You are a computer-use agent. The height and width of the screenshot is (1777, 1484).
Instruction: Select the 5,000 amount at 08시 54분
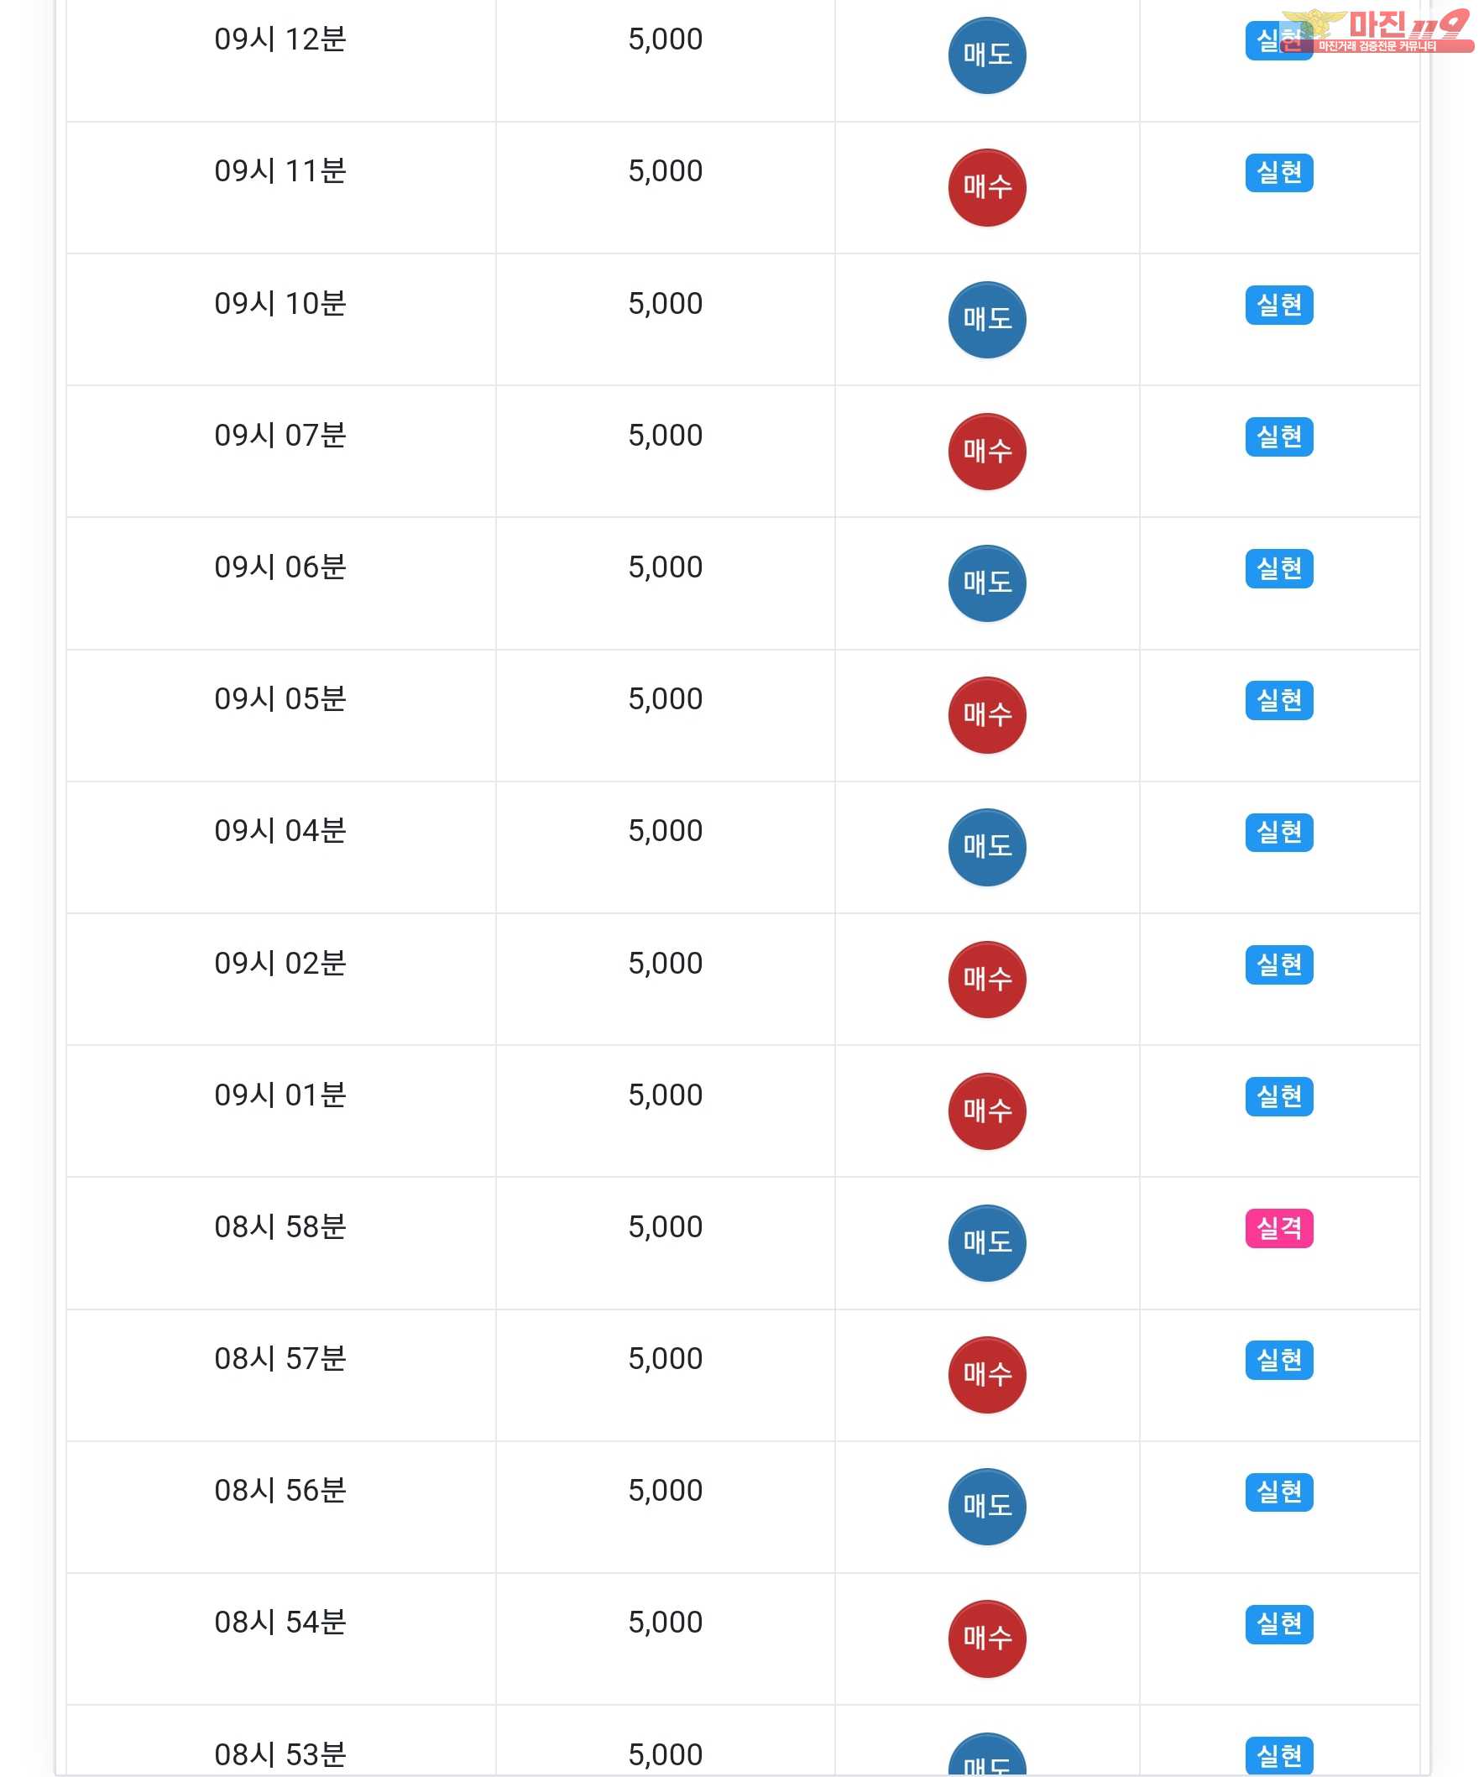pyautogui.click(x=665, y=1623)
